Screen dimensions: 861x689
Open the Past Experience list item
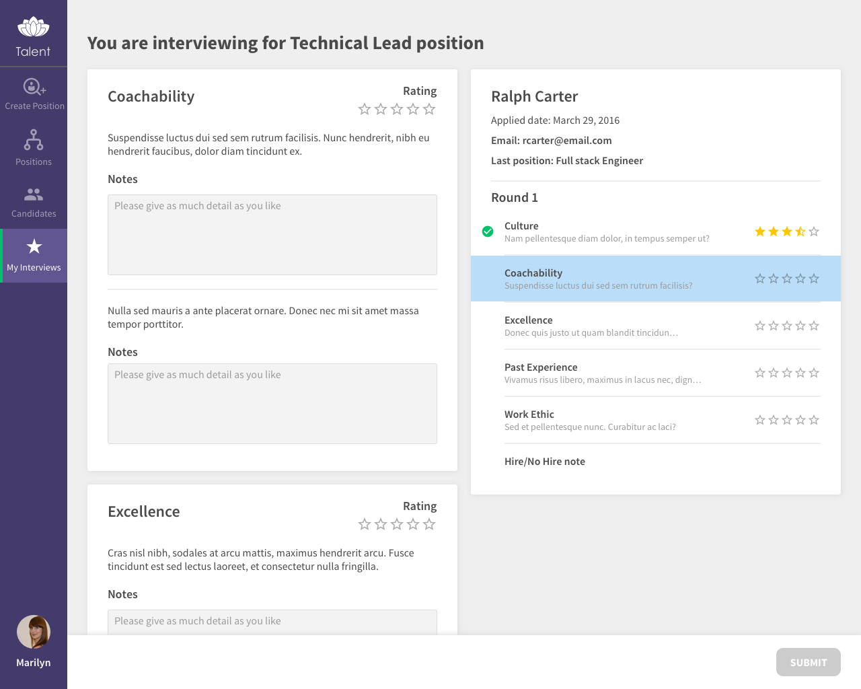click(656, 373)
